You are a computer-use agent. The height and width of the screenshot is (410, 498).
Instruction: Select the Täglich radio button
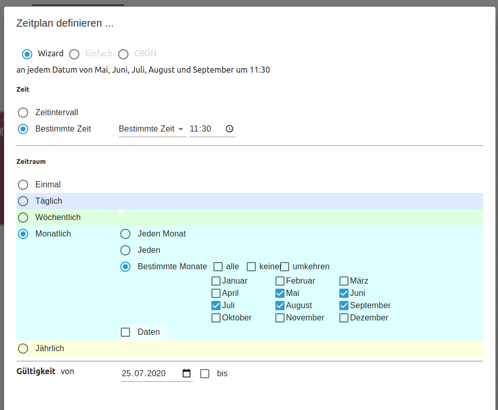23,201
